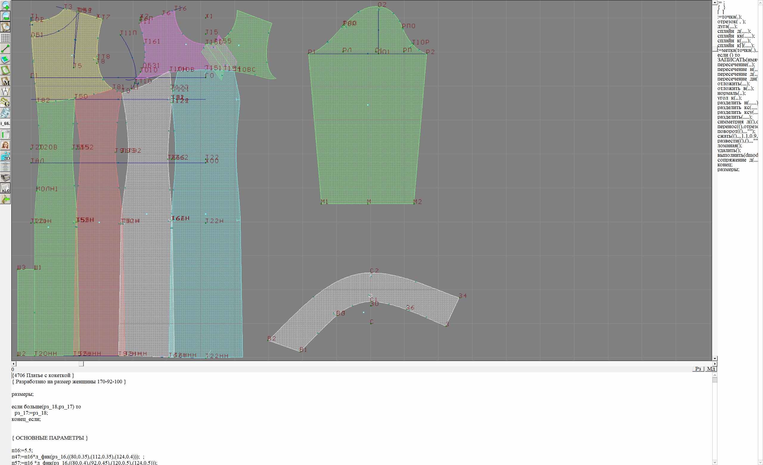
Task: Open the woman portrait icon
Action: coord(6,145)
